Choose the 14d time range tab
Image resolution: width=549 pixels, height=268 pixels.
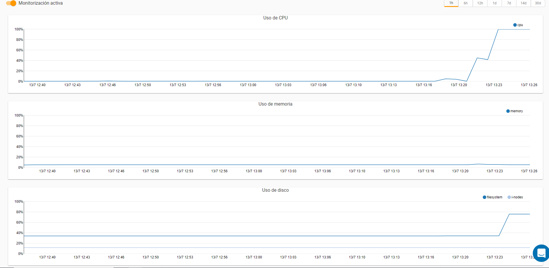tap(524, 3)
